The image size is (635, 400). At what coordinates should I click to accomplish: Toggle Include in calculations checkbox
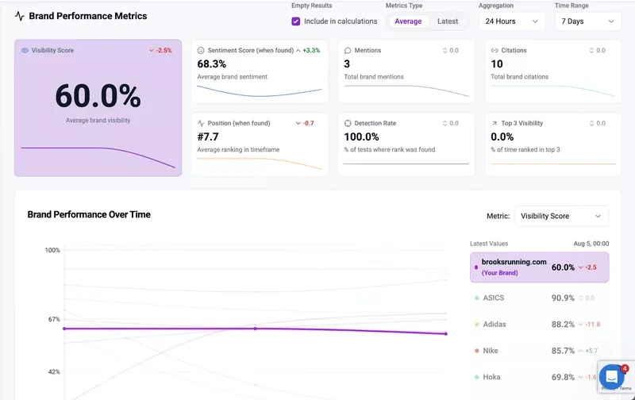[x=296, y=21]
